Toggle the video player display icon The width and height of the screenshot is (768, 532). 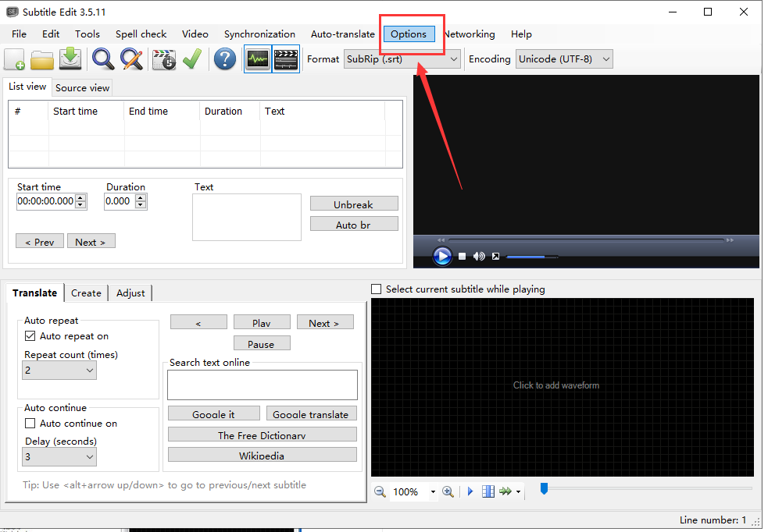(286, 59)
